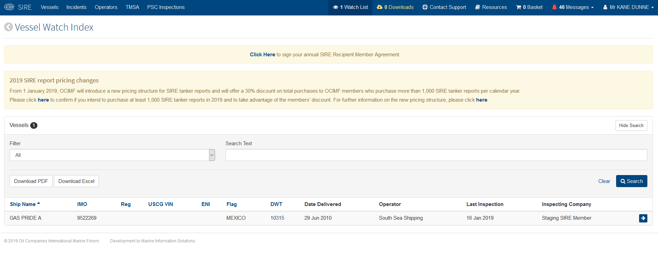Screen dimensions: 658x253
Task: Click the eye icon for Watch List
Action: pyautogui.click(x=335, y=7)
